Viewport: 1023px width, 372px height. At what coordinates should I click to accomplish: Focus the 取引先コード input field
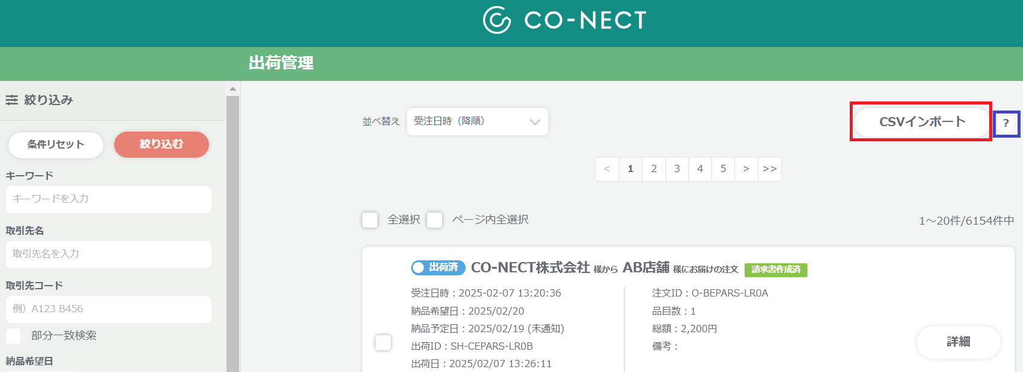point(109,309)
